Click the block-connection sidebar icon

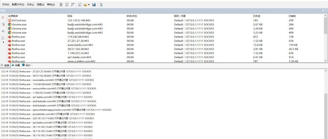[3, 25]
